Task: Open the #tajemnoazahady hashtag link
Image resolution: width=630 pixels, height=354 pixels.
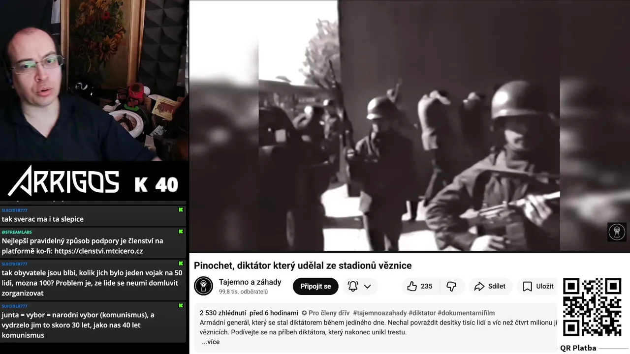Action: pyautogui.click(x=379, y=313)
